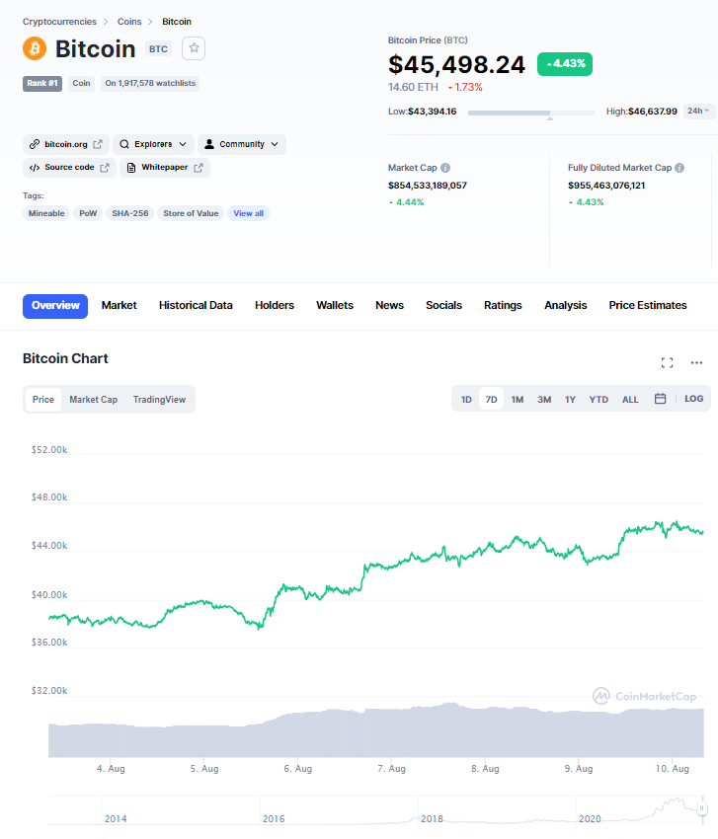Screen dimensions: 718x839
Task: Click 2016 on the history navigator
Action: 274,818
